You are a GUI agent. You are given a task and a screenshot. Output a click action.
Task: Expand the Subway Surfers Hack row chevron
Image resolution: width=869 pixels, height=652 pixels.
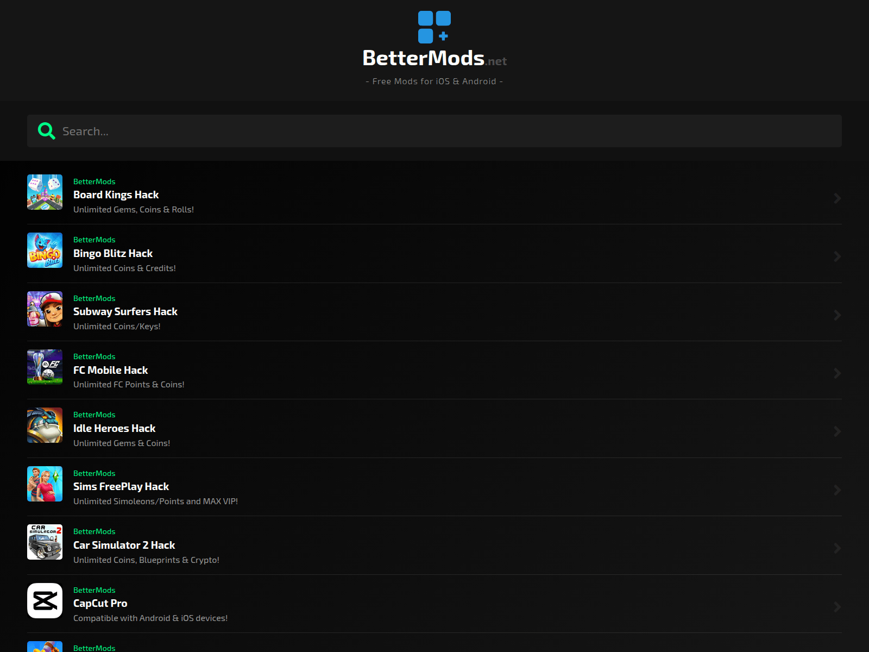point(837,315)
